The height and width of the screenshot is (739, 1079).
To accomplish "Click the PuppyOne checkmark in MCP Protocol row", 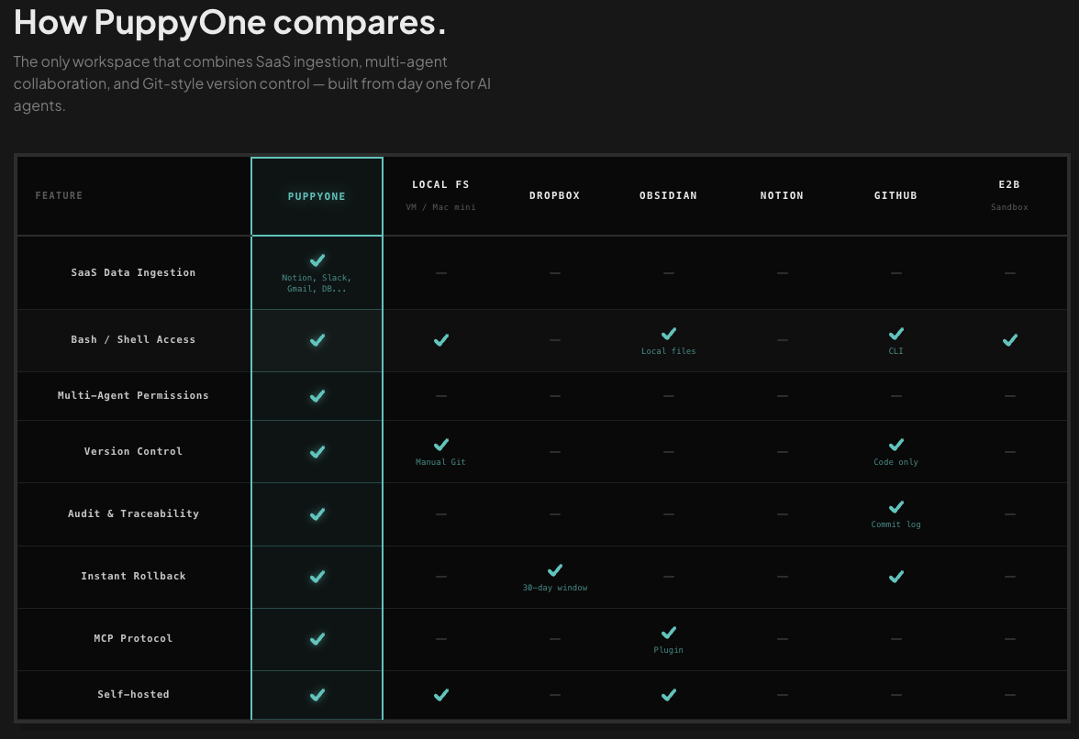I will [x=317, y=639].
